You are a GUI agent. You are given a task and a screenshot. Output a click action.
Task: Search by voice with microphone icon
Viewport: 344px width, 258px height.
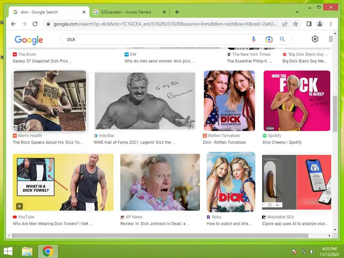click(254, 39)
